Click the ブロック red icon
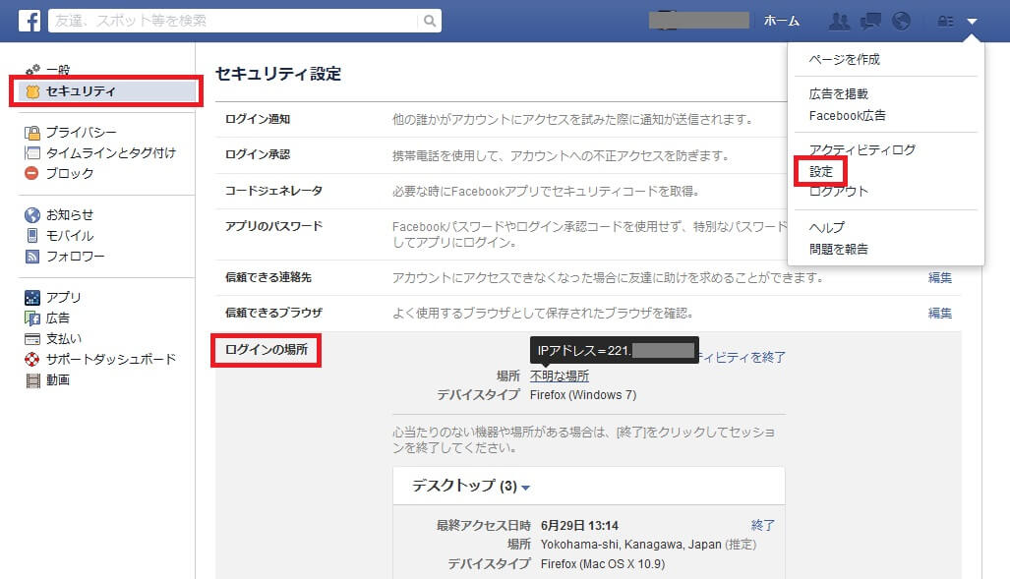This screenshot has width=1010, height=579. (31, 173)
